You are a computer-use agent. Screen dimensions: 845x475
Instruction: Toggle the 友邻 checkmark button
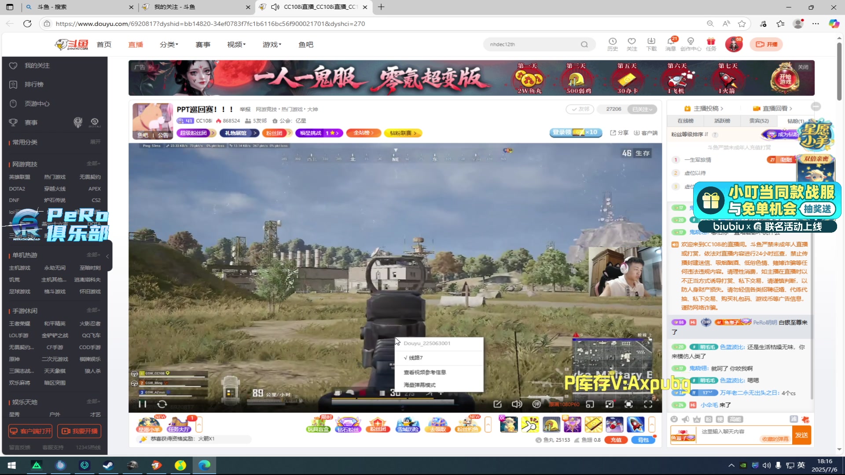point(580,109)
